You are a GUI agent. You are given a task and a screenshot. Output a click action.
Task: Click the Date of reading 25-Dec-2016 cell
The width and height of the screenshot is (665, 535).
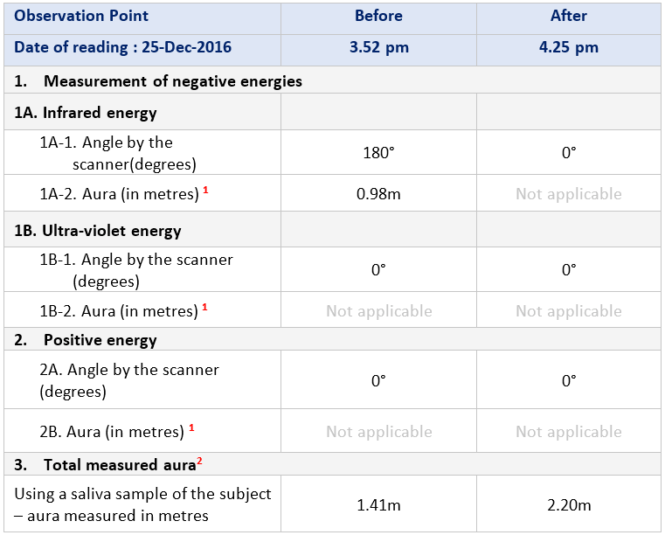[122, 47]
